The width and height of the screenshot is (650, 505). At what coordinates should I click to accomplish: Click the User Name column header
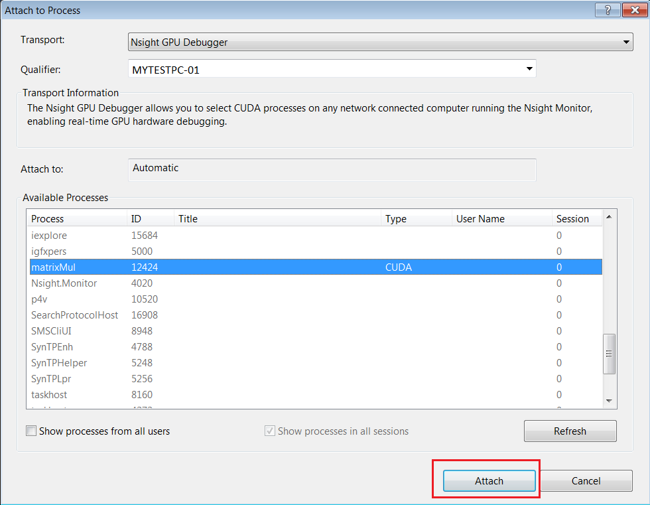pos(480,219)
